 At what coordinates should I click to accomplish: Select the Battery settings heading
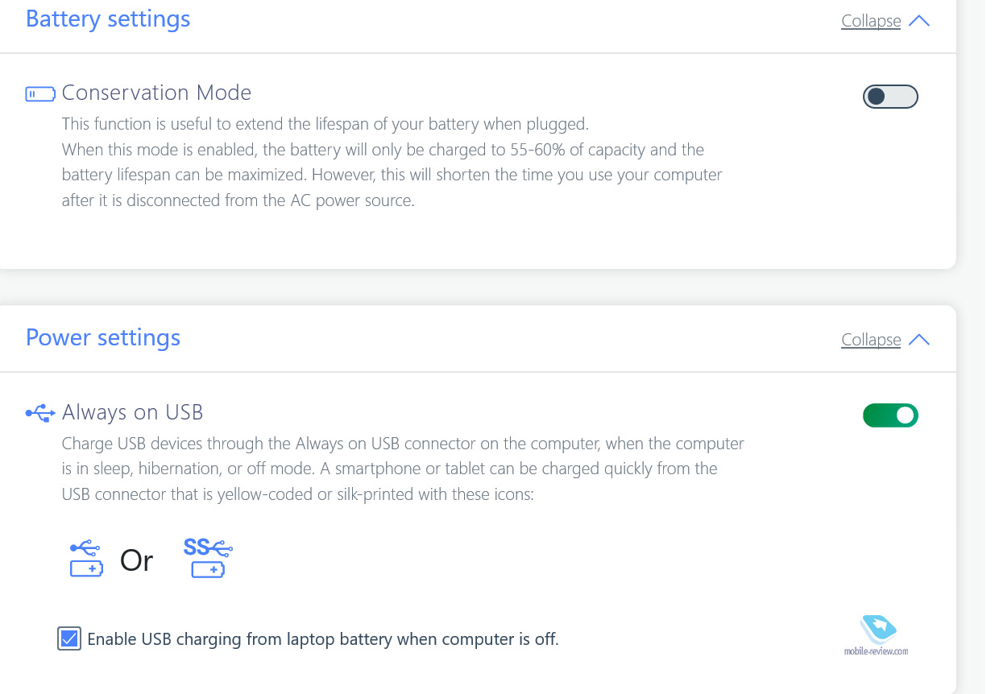[108, 19]
